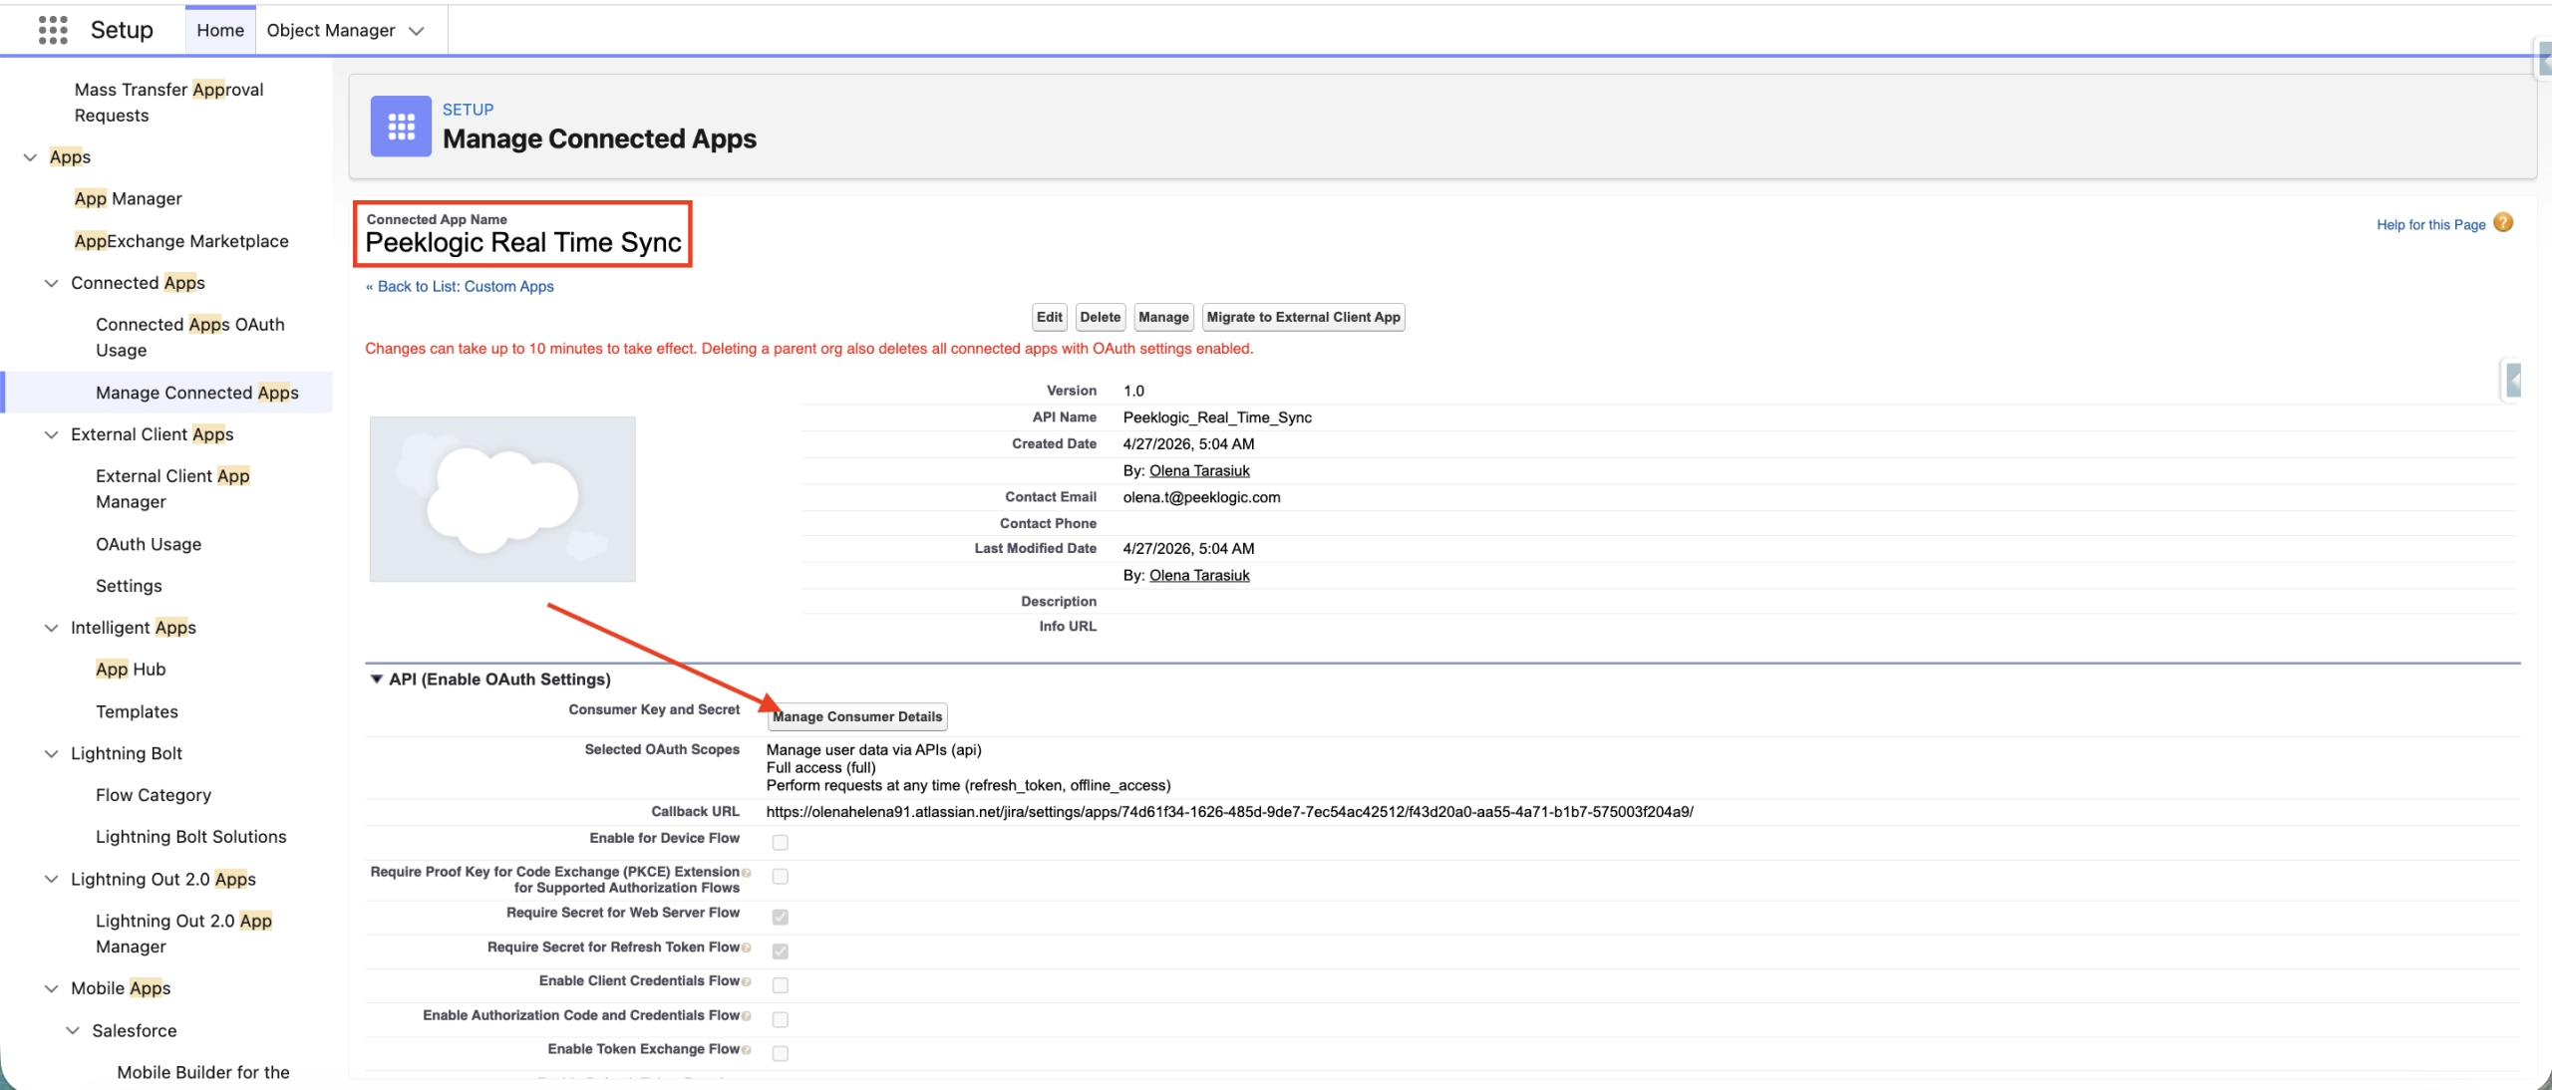
Task: Click side panel collapse arrow at right edge
Action: [x=2513, y=381]
